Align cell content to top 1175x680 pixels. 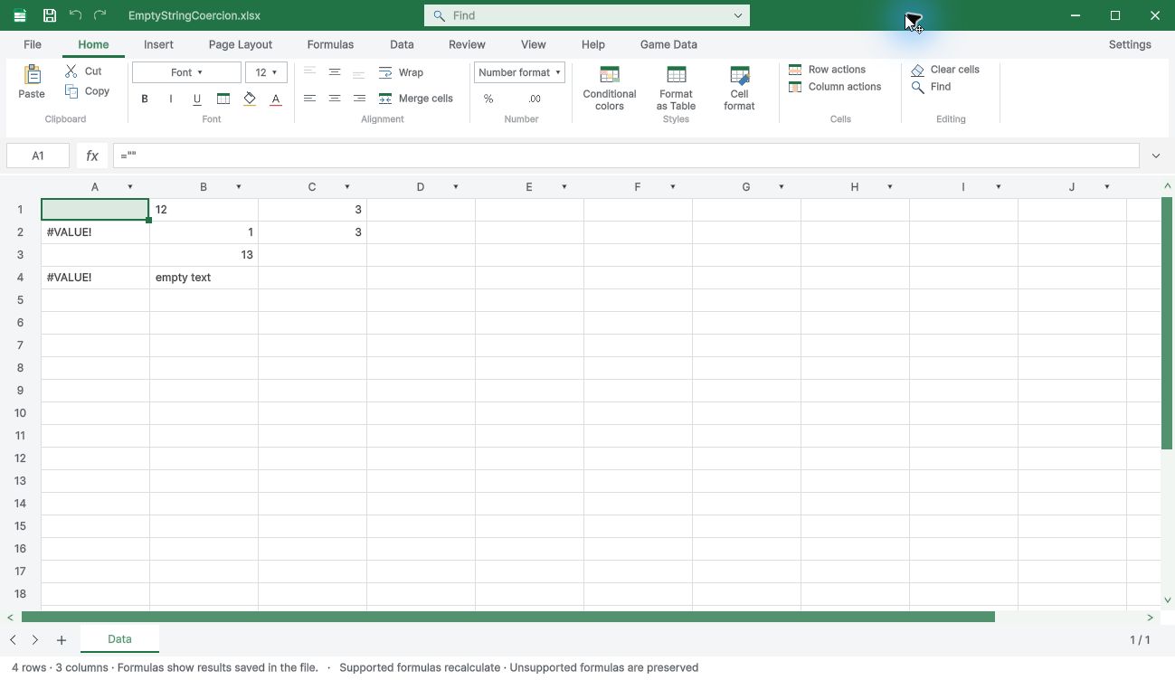tap(309, 72)
